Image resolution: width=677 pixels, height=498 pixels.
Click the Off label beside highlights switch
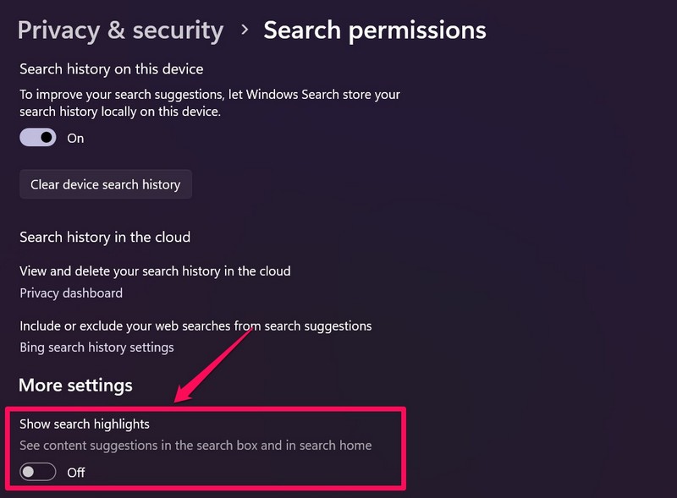tap(76, 473)
